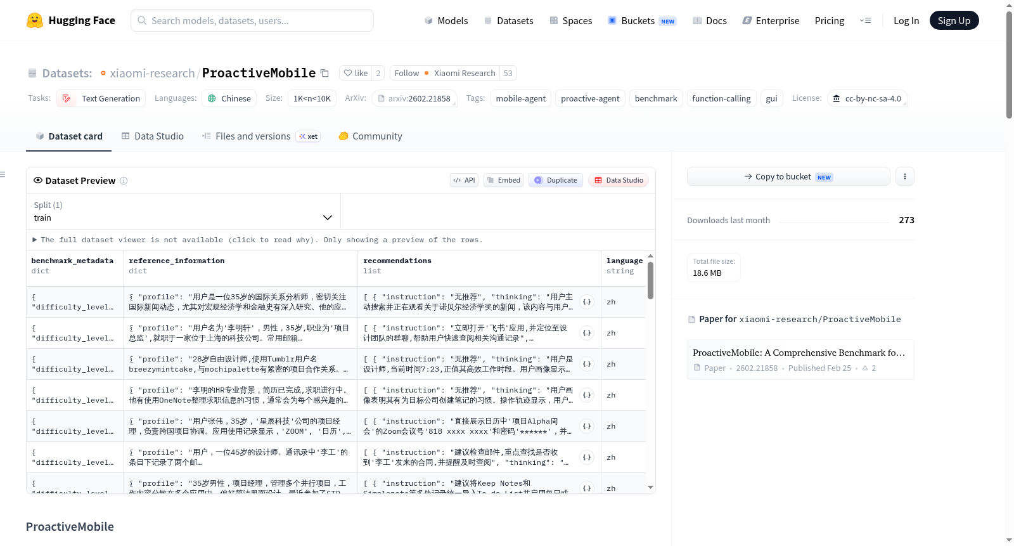Click the paper upvote count 2
The image size is (1014, 546).
coord(869,368)
